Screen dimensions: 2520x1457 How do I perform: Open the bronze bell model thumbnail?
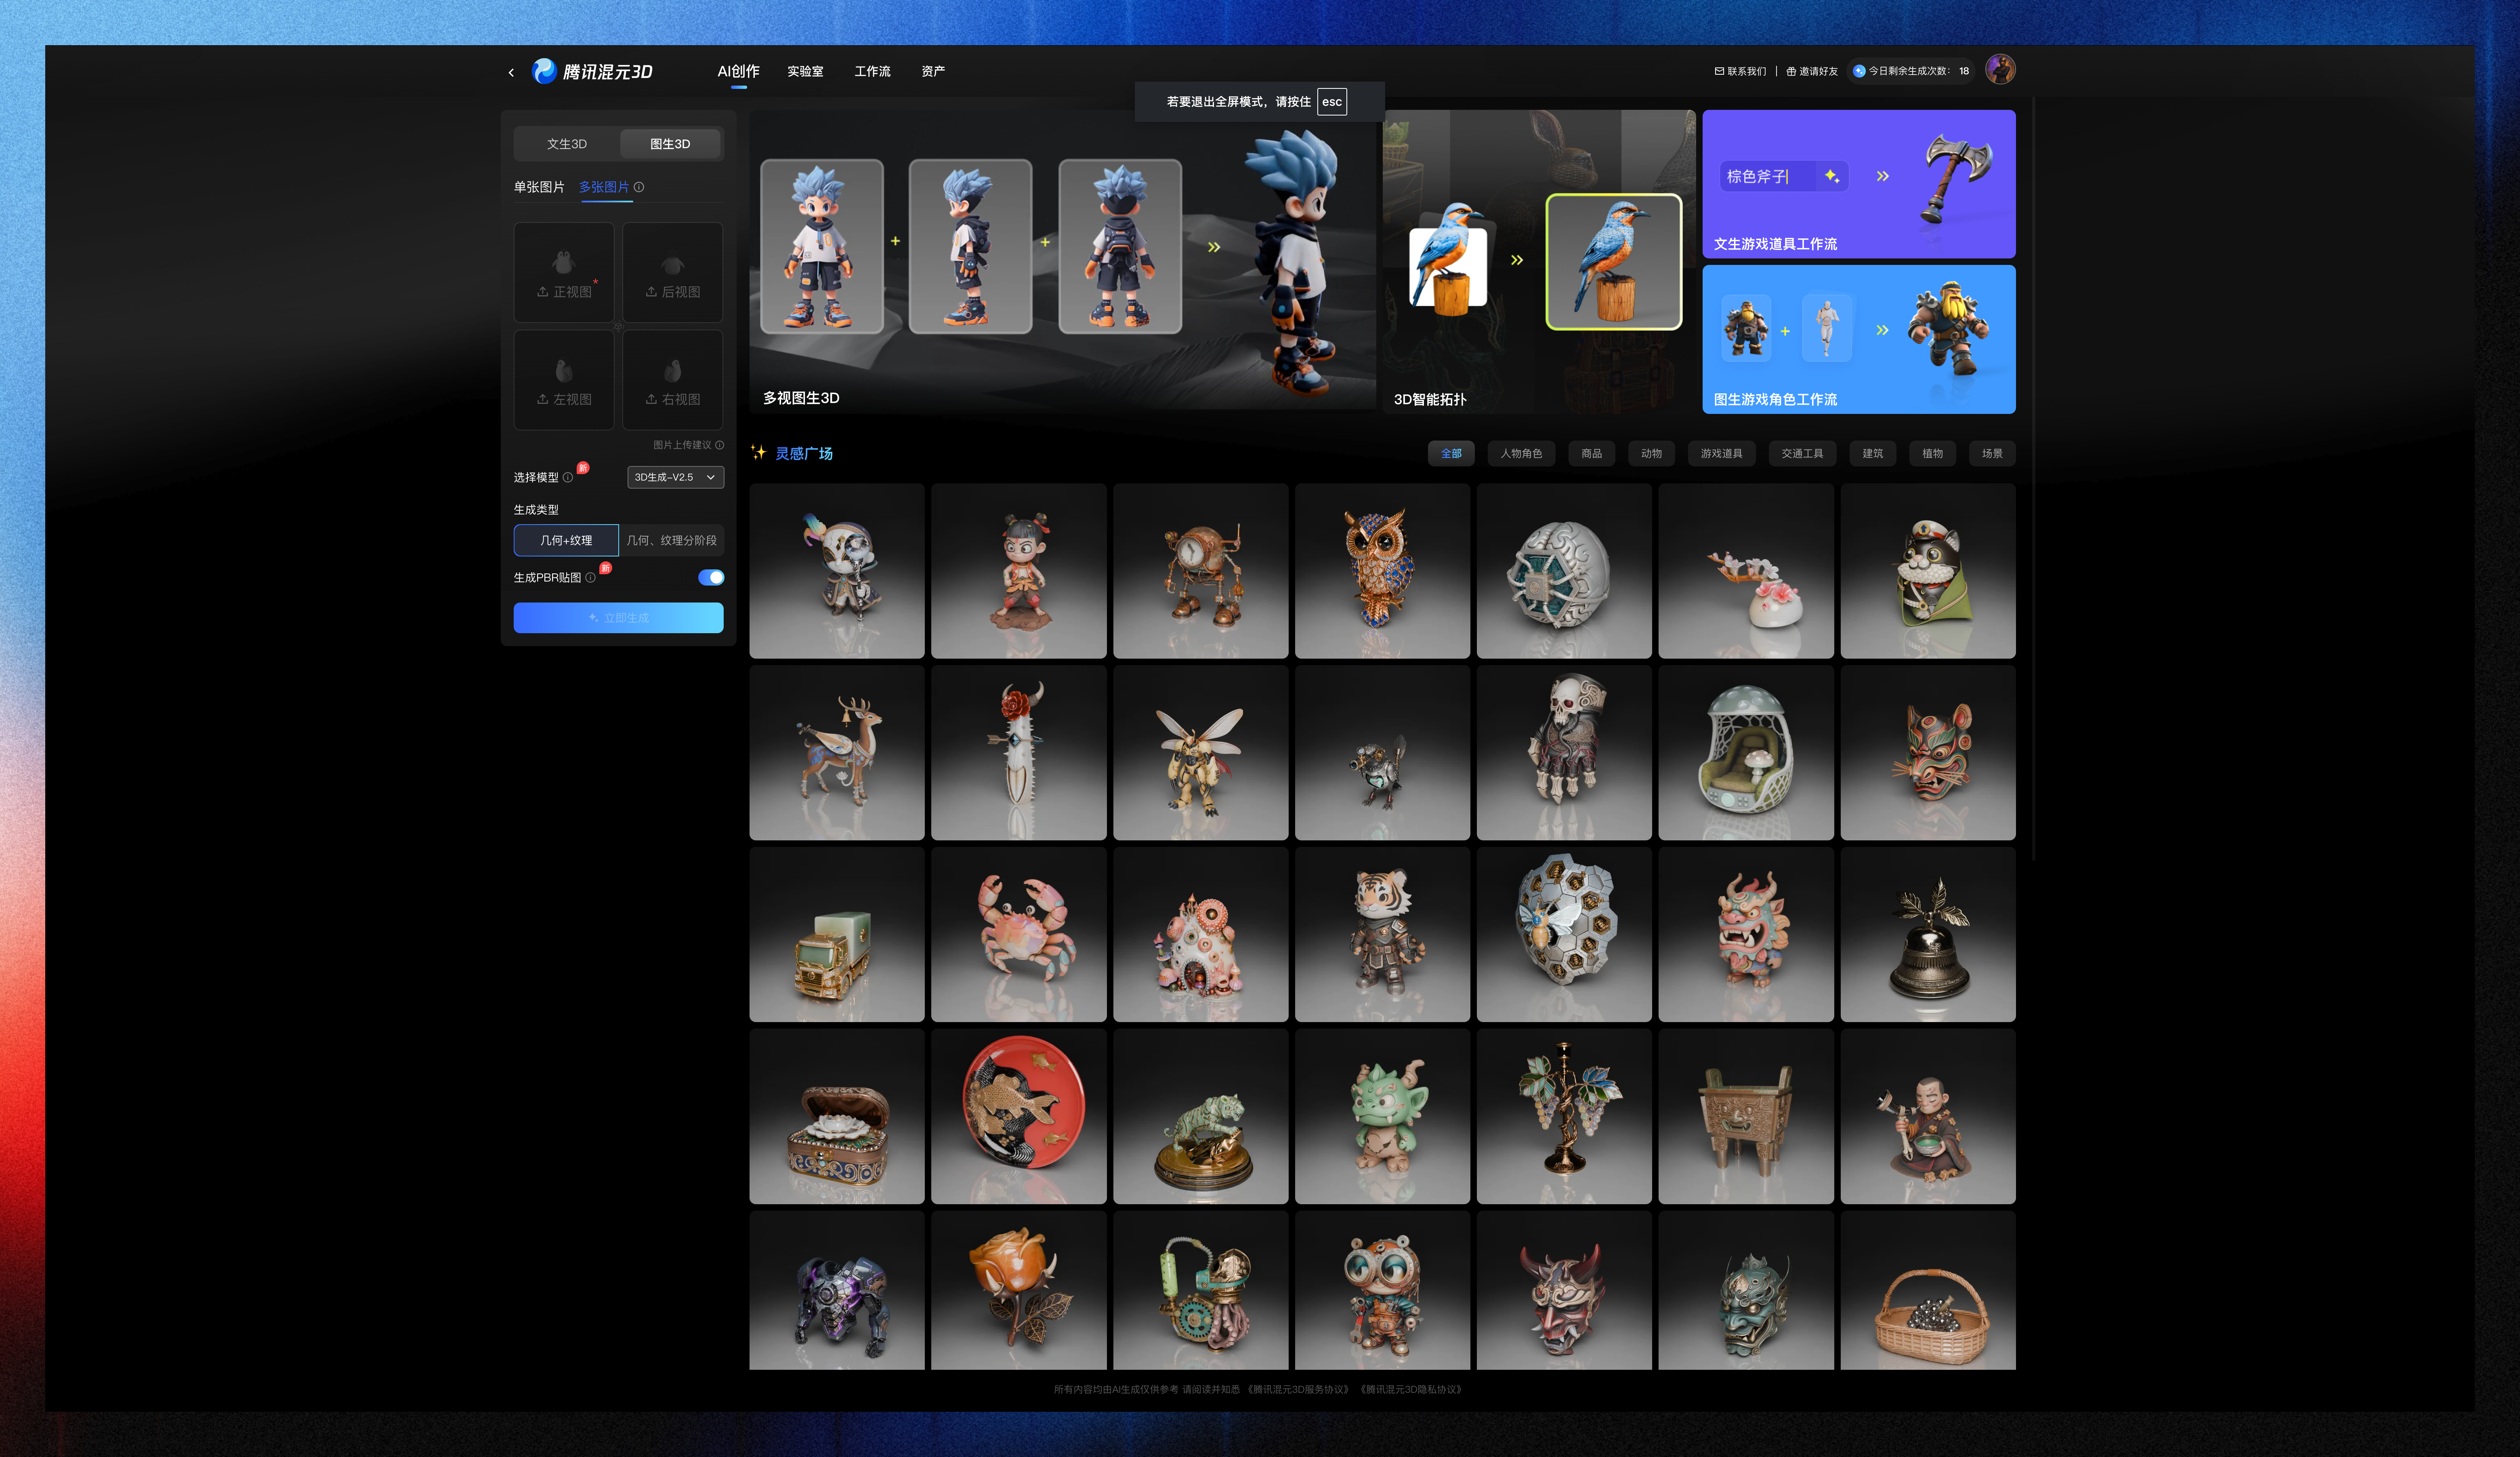click(1928, 935)
